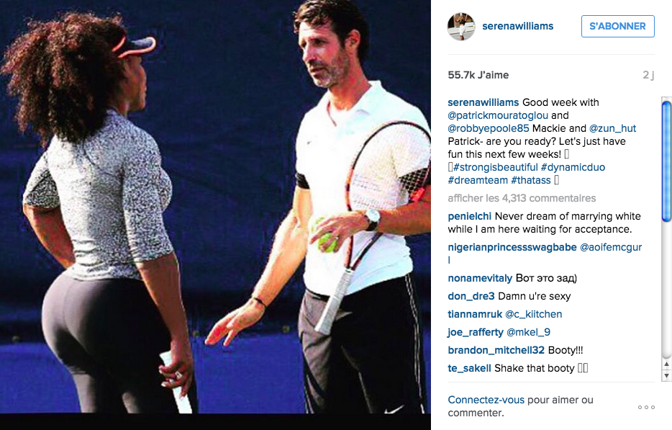Screen dimensions: 672x430
Task: Open the @robbyepoole85 mention link
Action: click(489, 128)
